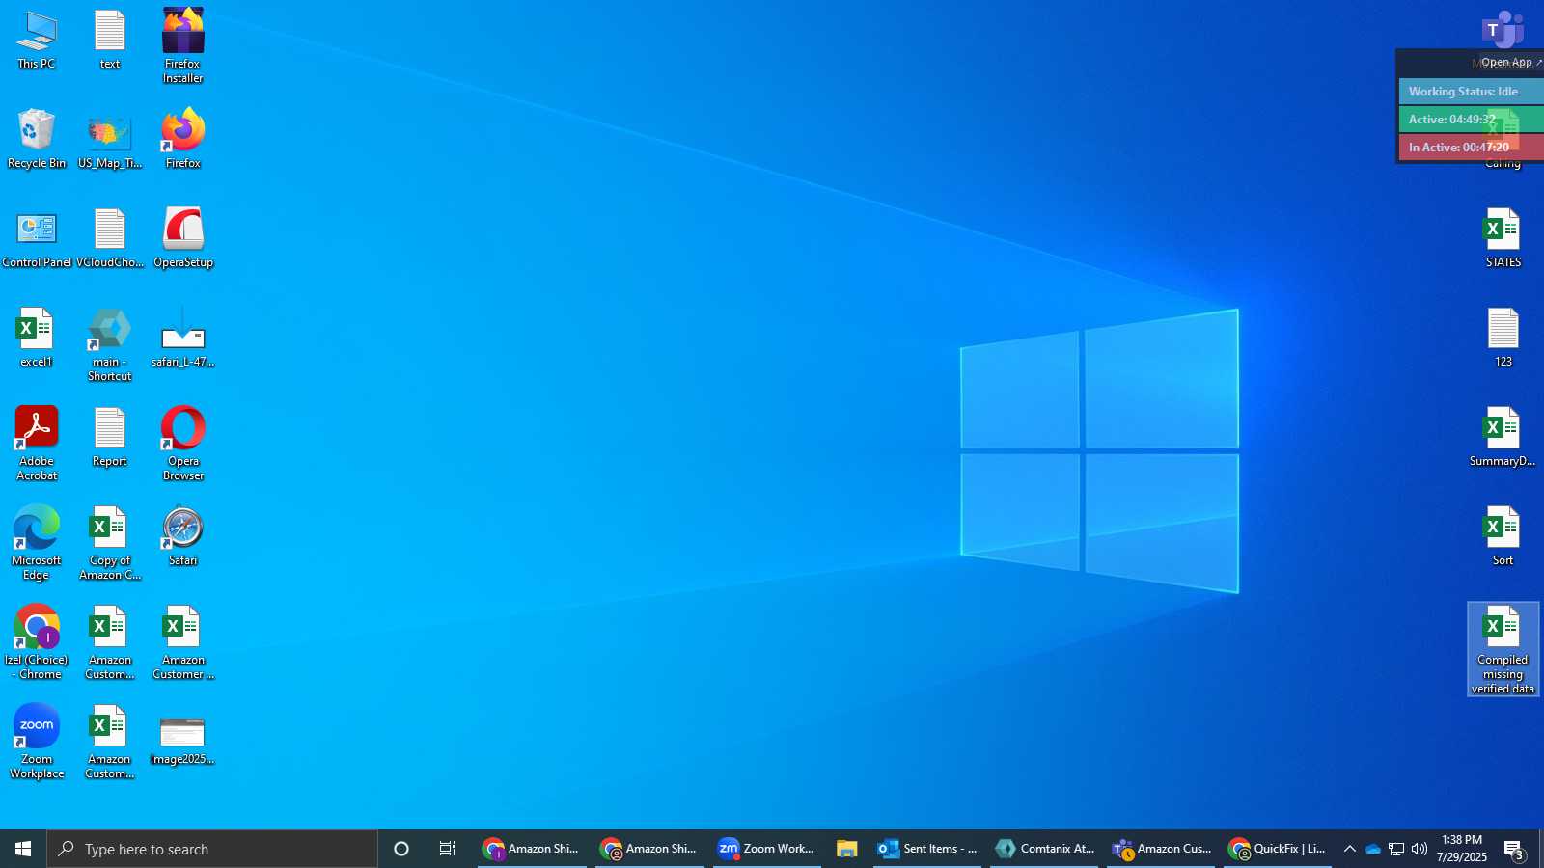This screenshot has height=868, width=1544.
Task: Select the safari_L-47... installer icon
Action: click(183, 339)
